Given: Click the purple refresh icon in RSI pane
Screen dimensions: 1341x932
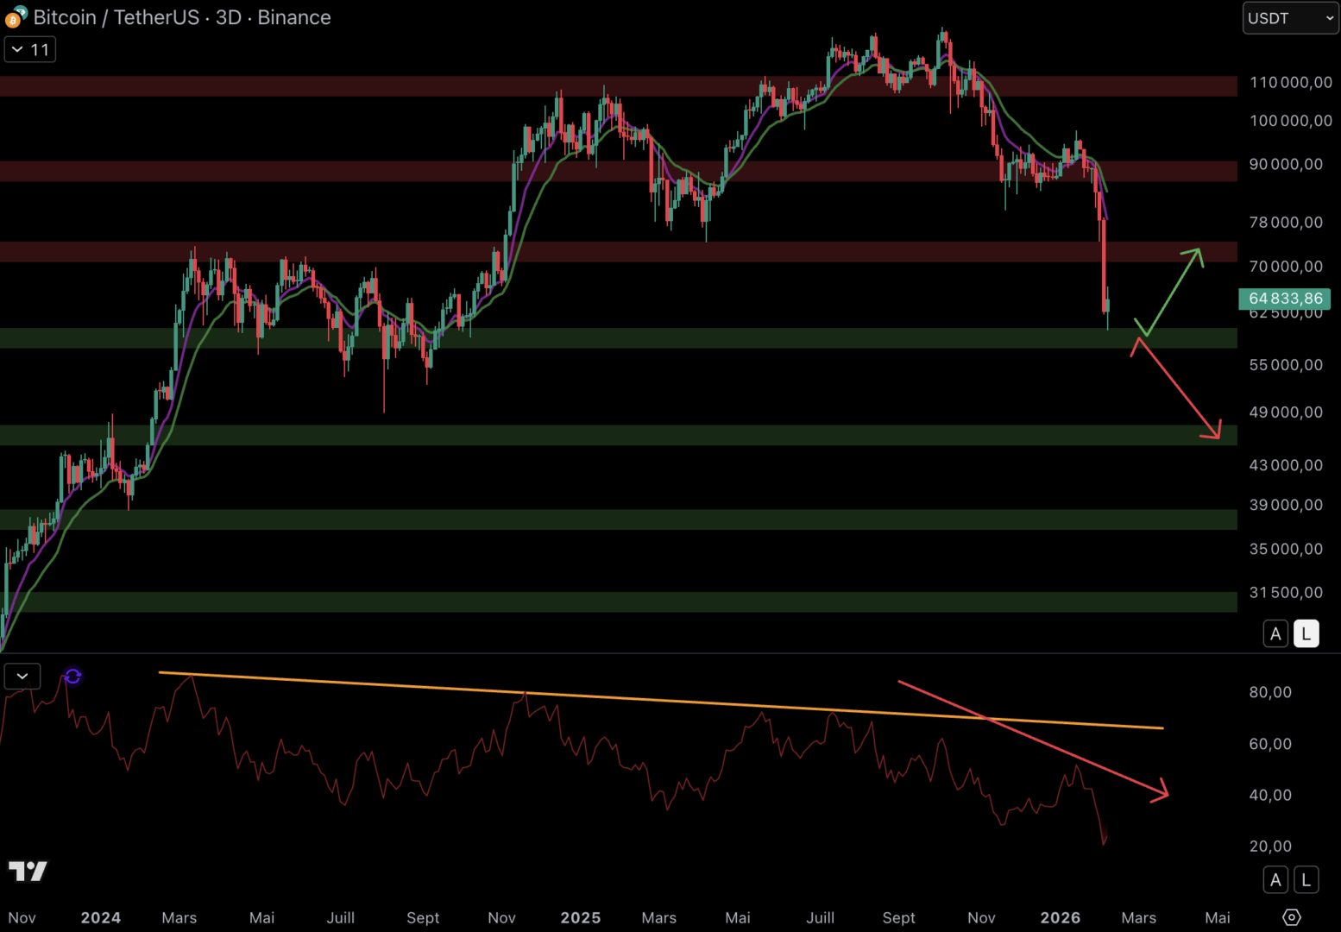Looking at the screenshot, I should (x=72, y=677).
